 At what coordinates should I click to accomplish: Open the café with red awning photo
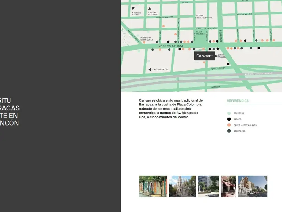(228, 186)
